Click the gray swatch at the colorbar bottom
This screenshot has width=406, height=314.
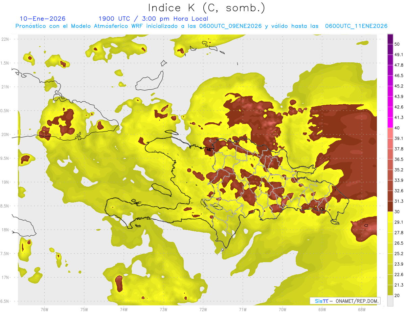(x=390, y=301)
